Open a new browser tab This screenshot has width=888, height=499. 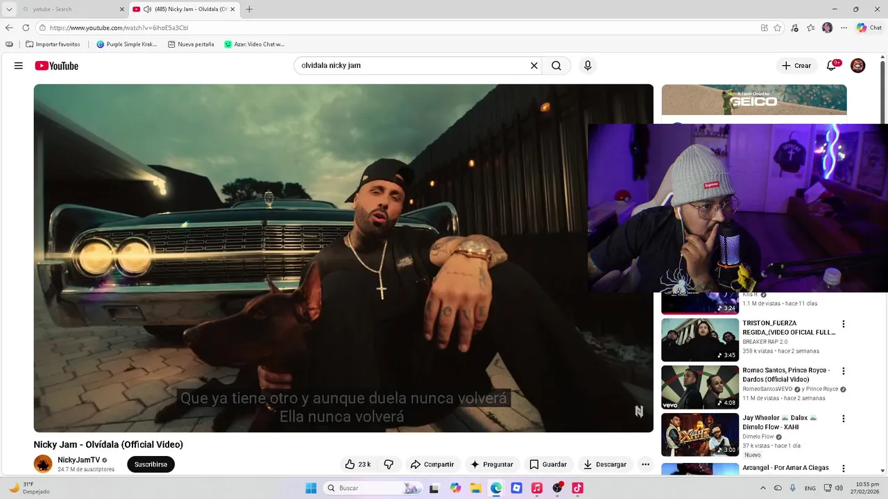[x=249, y=9]
